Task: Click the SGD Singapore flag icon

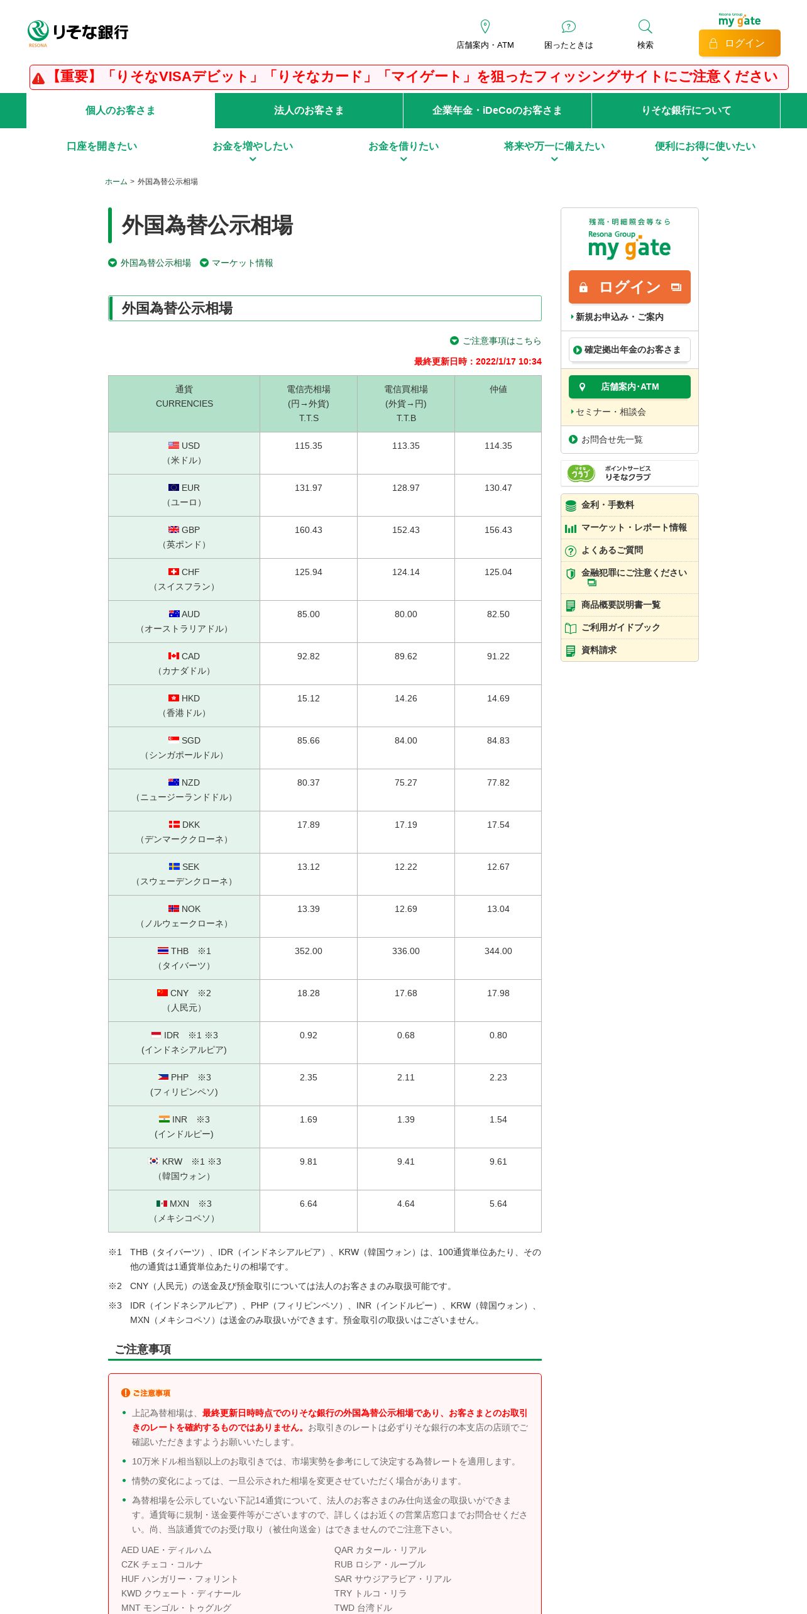Action: click(x=173, y=740)
